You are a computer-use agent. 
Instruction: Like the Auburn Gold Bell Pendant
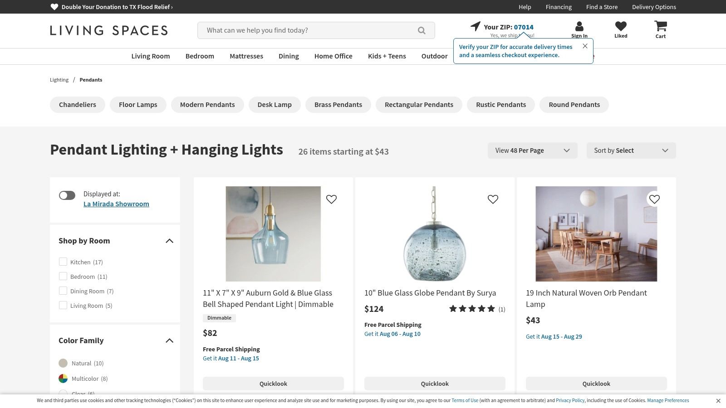[x=331, y=199]
